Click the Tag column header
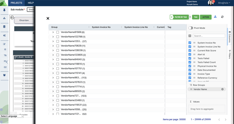The width and height of the screenshot is (234, 124). click(x=169, y=27)
